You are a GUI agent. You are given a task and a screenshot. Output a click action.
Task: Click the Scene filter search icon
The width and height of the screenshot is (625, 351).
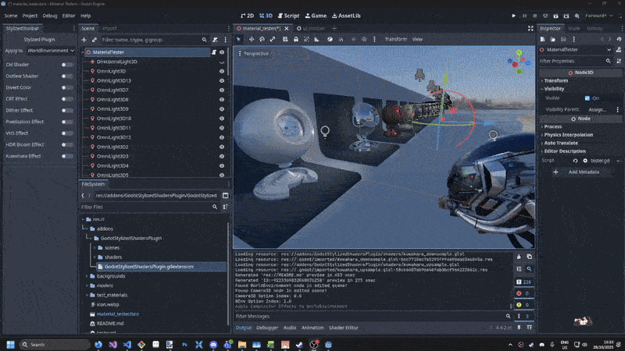[x=204, y=40]
